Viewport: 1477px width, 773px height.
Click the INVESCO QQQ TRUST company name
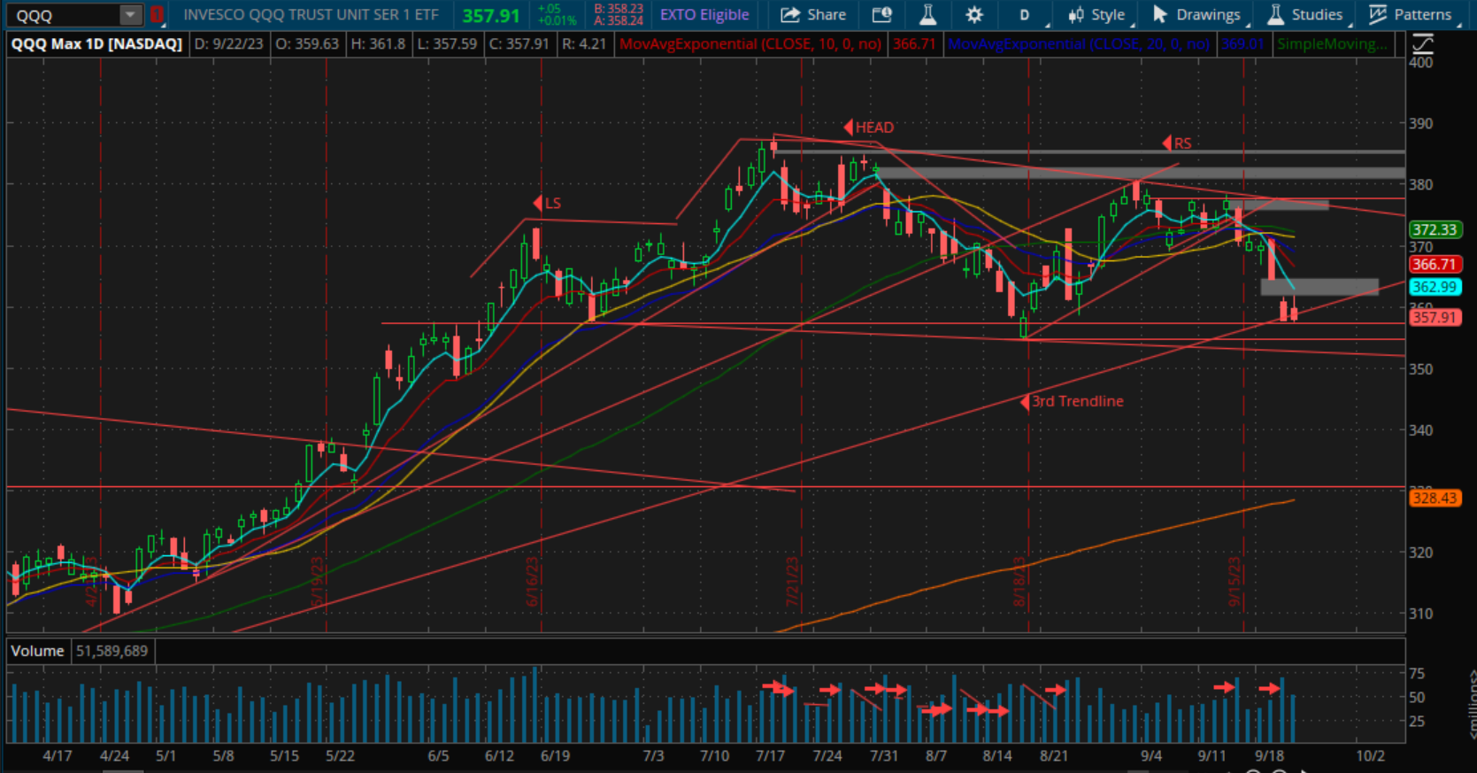click(311, 15)
